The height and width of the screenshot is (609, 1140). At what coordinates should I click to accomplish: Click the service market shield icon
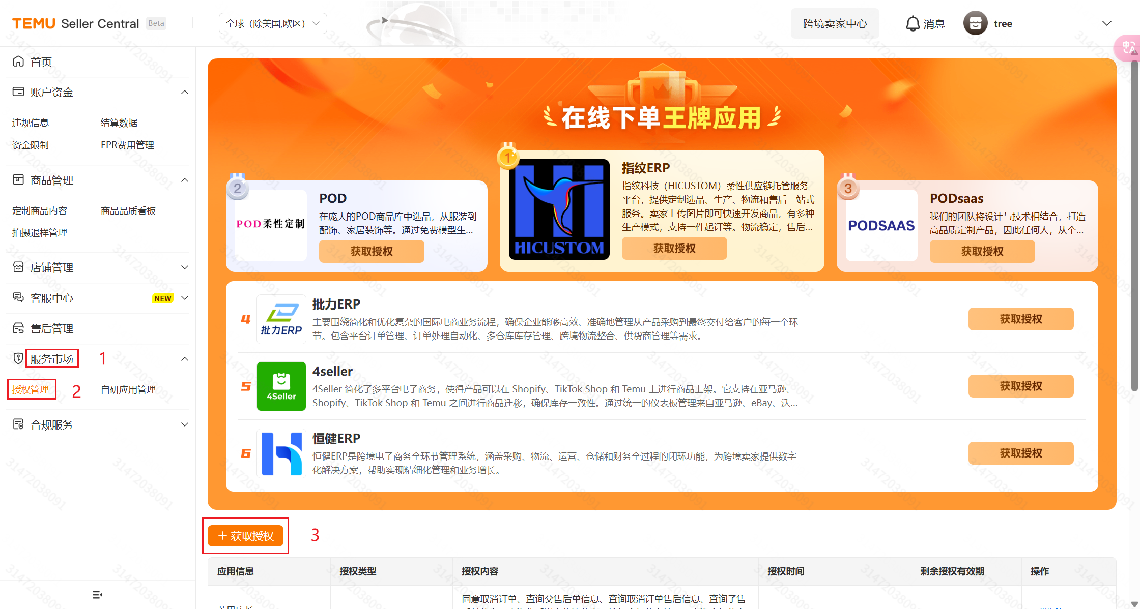tap(18, 359)
